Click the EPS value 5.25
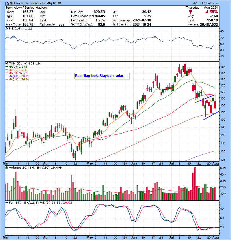The height and width of the screenshot is (240, 231). click(x=148, y=16)
